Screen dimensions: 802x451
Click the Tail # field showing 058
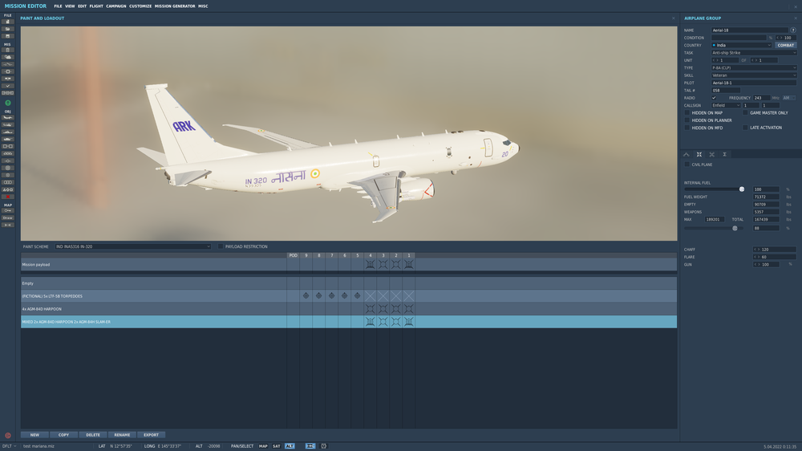[725, 90]
